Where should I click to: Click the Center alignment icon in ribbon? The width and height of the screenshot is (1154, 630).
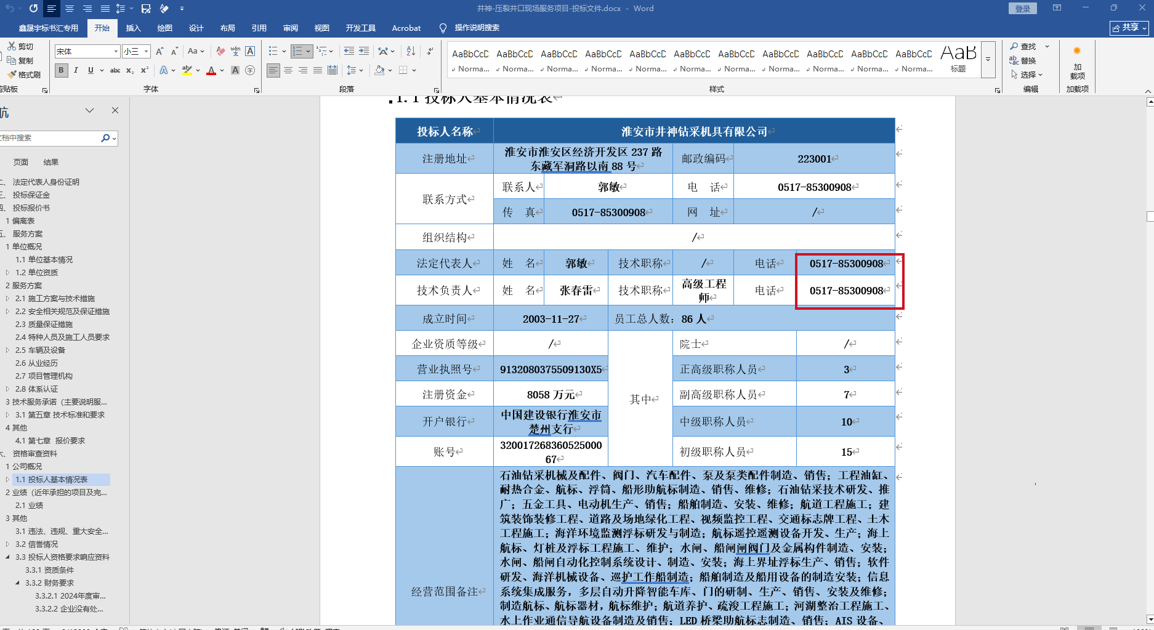288,71
